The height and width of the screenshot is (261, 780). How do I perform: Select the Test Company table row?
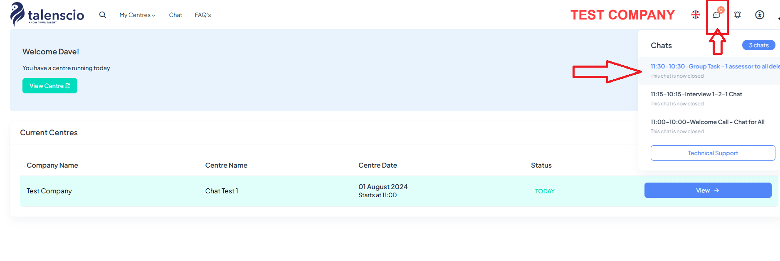point(398,191)
